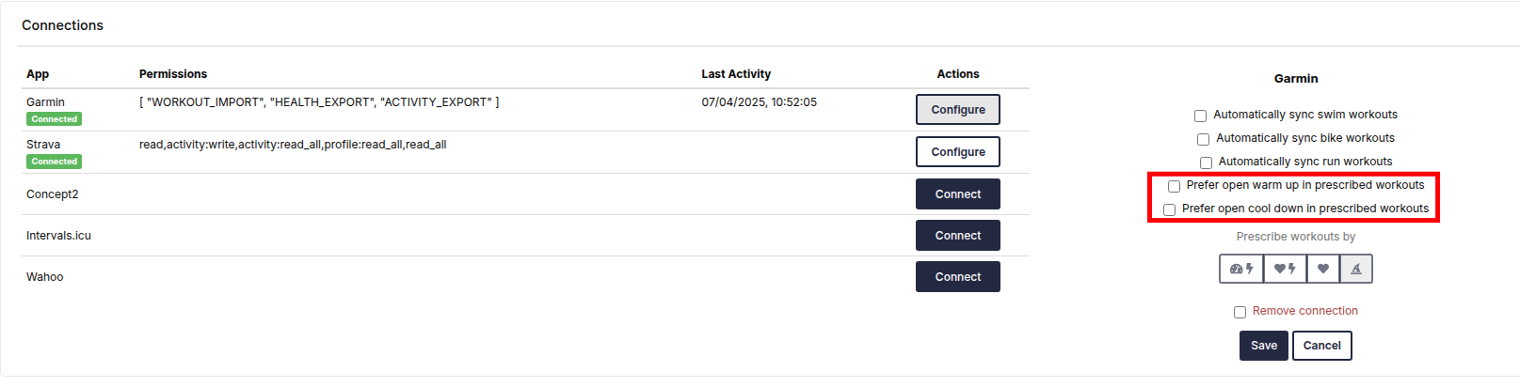Save the Garmin settings
Image resolution: width=1520 pixels, height=387 pixels.
pyautogui.click(x=1263, y=346)
